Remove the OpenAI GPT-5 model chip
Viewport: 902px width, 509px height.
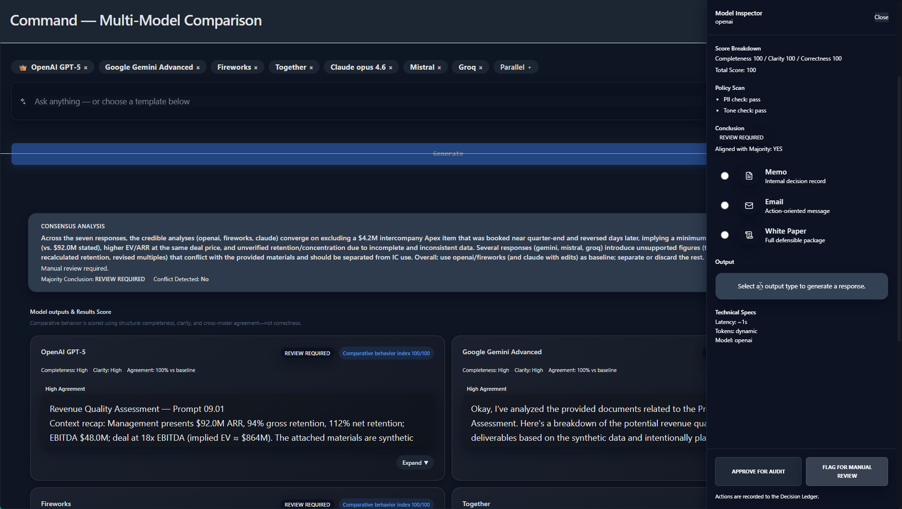coord(86,68)
